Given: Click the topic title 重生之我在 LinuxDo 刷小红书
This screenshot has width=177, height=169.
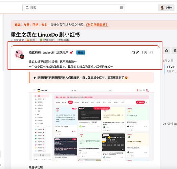Looking at the screenshot, I should pyautogui.click(x=45, y=35).
